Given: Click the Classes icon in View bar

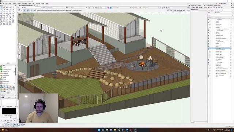Looking at the screenshot, I should 22,8.
